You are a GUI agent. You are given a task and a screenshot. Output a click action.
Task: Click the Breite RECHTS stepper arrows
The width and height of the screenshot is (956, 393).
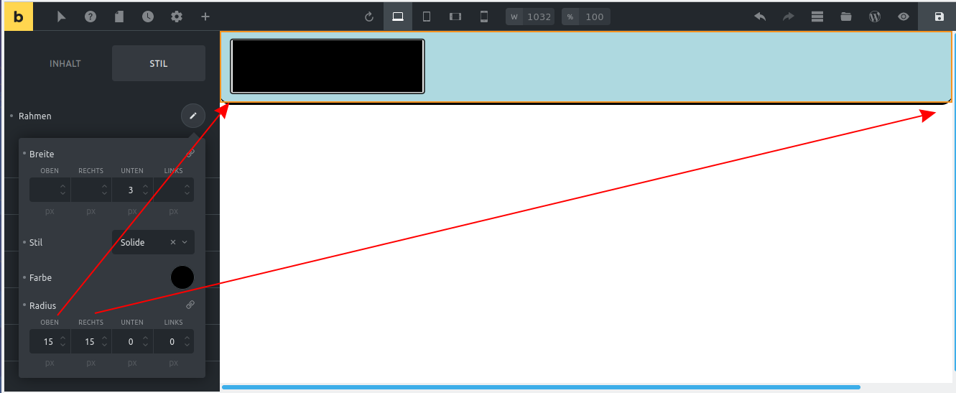tap(105, 190)
